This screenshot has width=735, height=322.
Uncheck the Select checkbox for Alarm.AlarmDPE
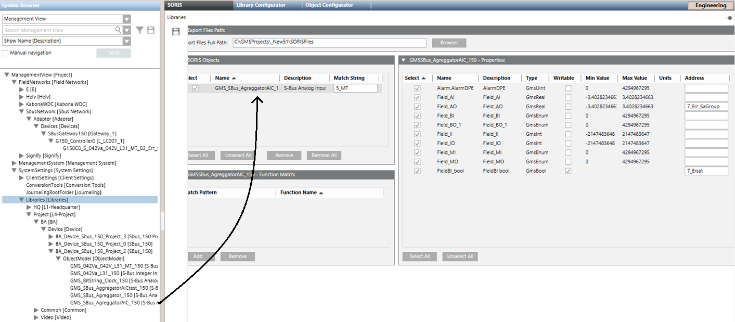click(x=417, y=88)
